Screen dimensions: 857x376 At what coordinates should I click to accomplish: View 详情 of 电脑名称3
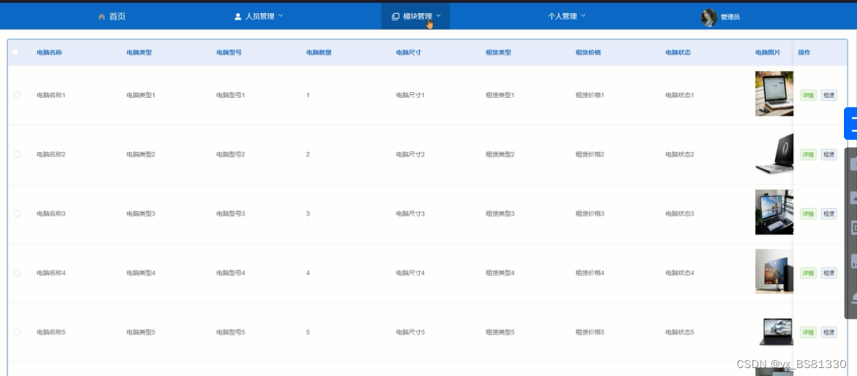point(808,214)
